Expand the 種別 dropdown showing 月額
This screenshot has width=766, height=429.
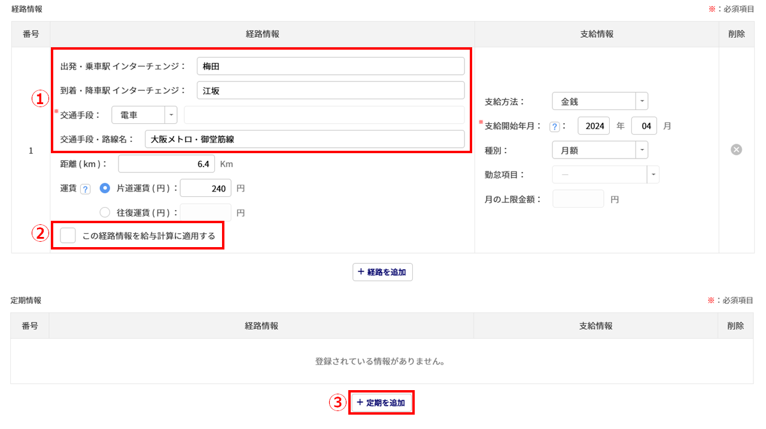[600, 150]
